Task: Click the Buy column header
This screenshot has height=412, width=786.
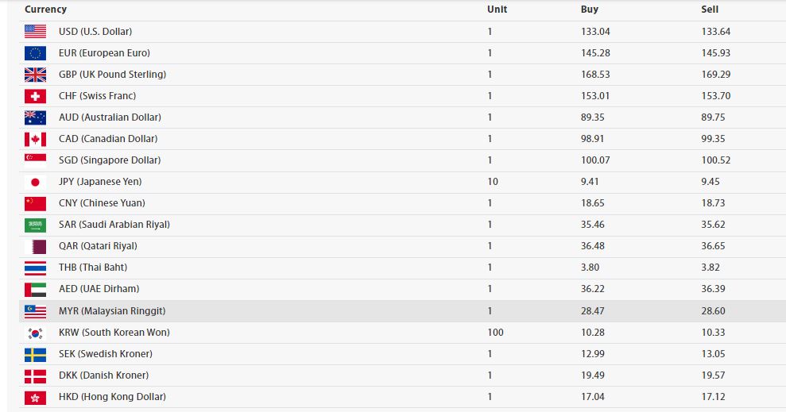Action: (x=590, y=10)
